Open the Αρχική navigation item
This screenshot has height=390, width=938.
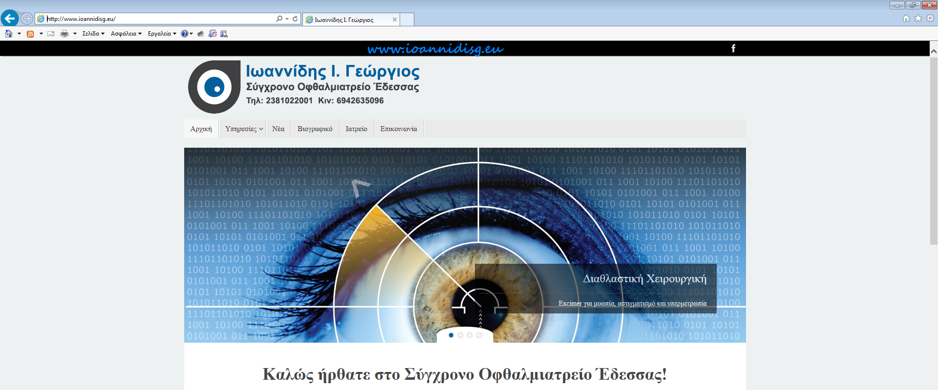pos(201,129)
